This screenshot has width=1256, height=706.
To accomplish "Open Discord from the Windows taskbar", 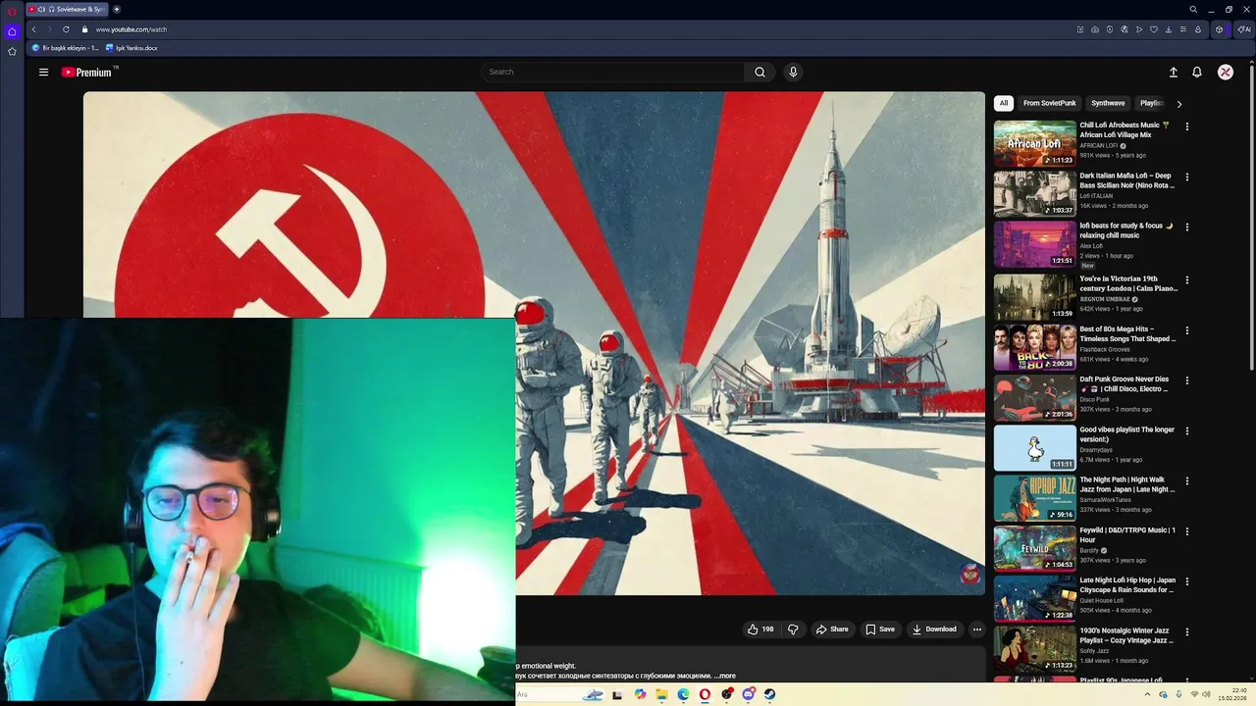I will (749, 694).
